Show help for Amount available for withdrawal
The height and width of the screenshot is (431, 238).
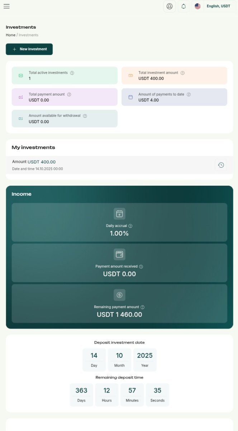85,116
